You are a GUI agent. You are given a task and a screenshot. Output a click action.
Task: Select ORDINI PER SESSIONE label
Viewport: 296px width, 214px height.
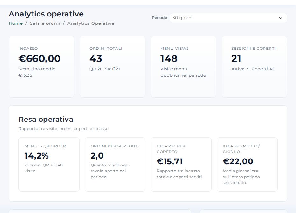tap(114, 146)
